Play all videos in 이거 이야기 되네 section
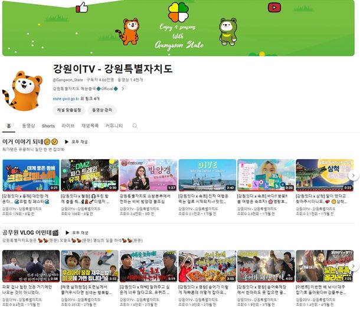Image resolution: width=360 pixels, height=310 pixels. (76, 141)
